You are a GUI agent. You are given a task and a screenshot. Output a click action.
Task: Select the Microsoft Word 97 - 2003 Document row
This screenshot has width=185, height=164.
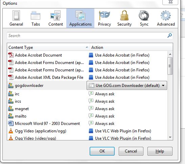coord(87,124)
